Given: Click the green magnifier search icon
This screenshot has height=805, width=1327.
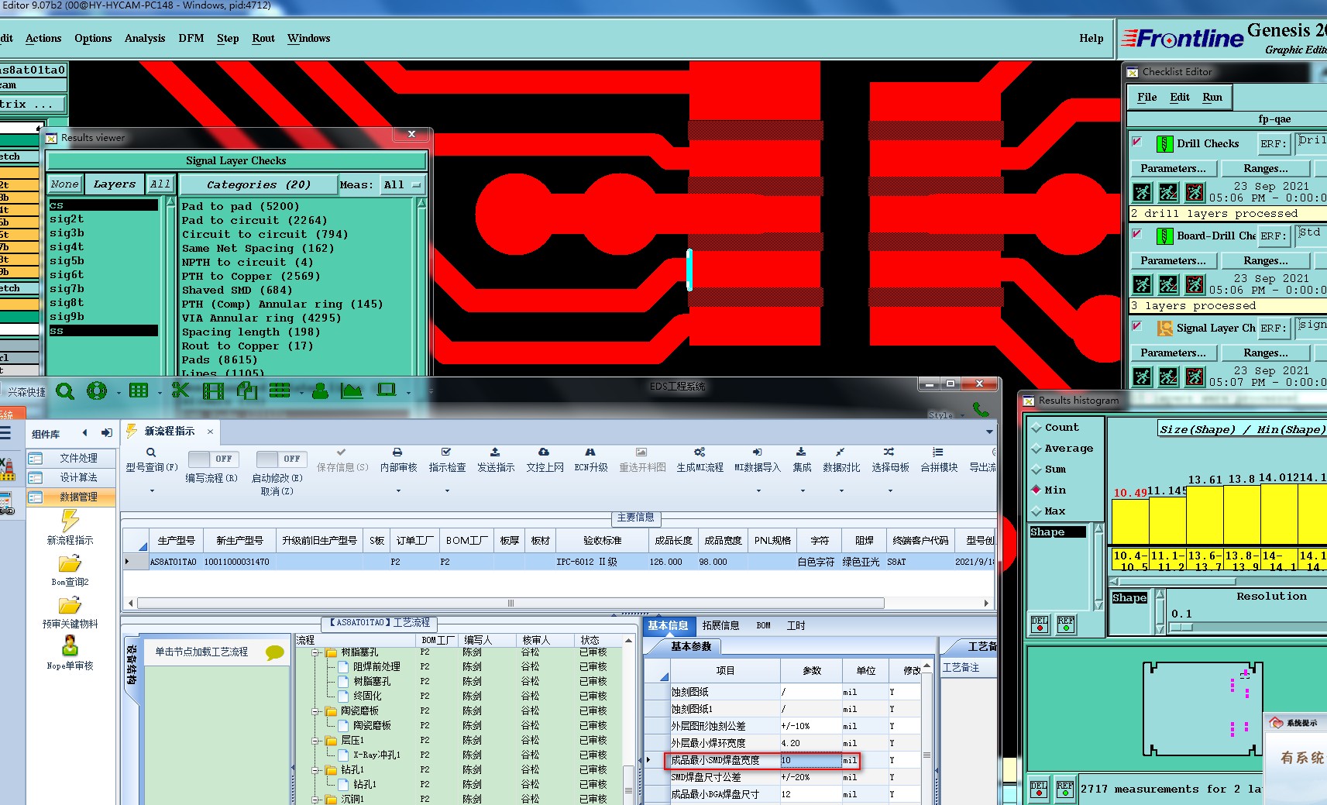Looking at the screenshot, I should coord(65,391).
